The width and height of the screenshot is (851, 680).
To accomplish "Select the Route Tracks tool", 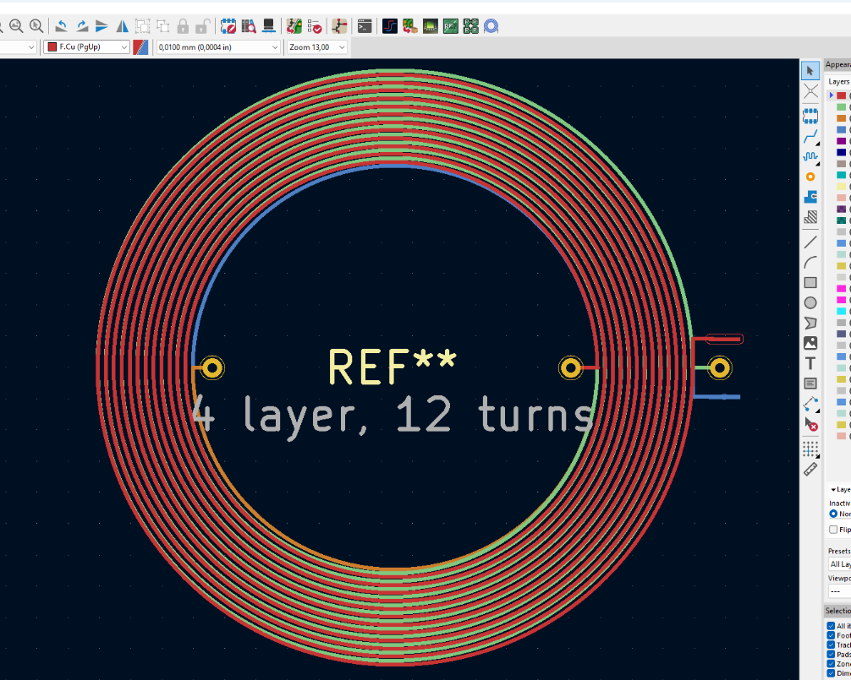I will [x=810, y=135].
